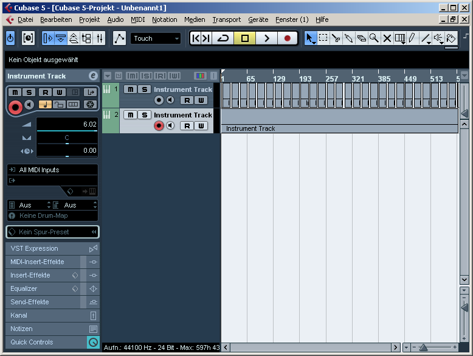This screenshot has width=473, height=356.
Task: Toggle Inspector musical timebase note button
Action: pos(45,105)
